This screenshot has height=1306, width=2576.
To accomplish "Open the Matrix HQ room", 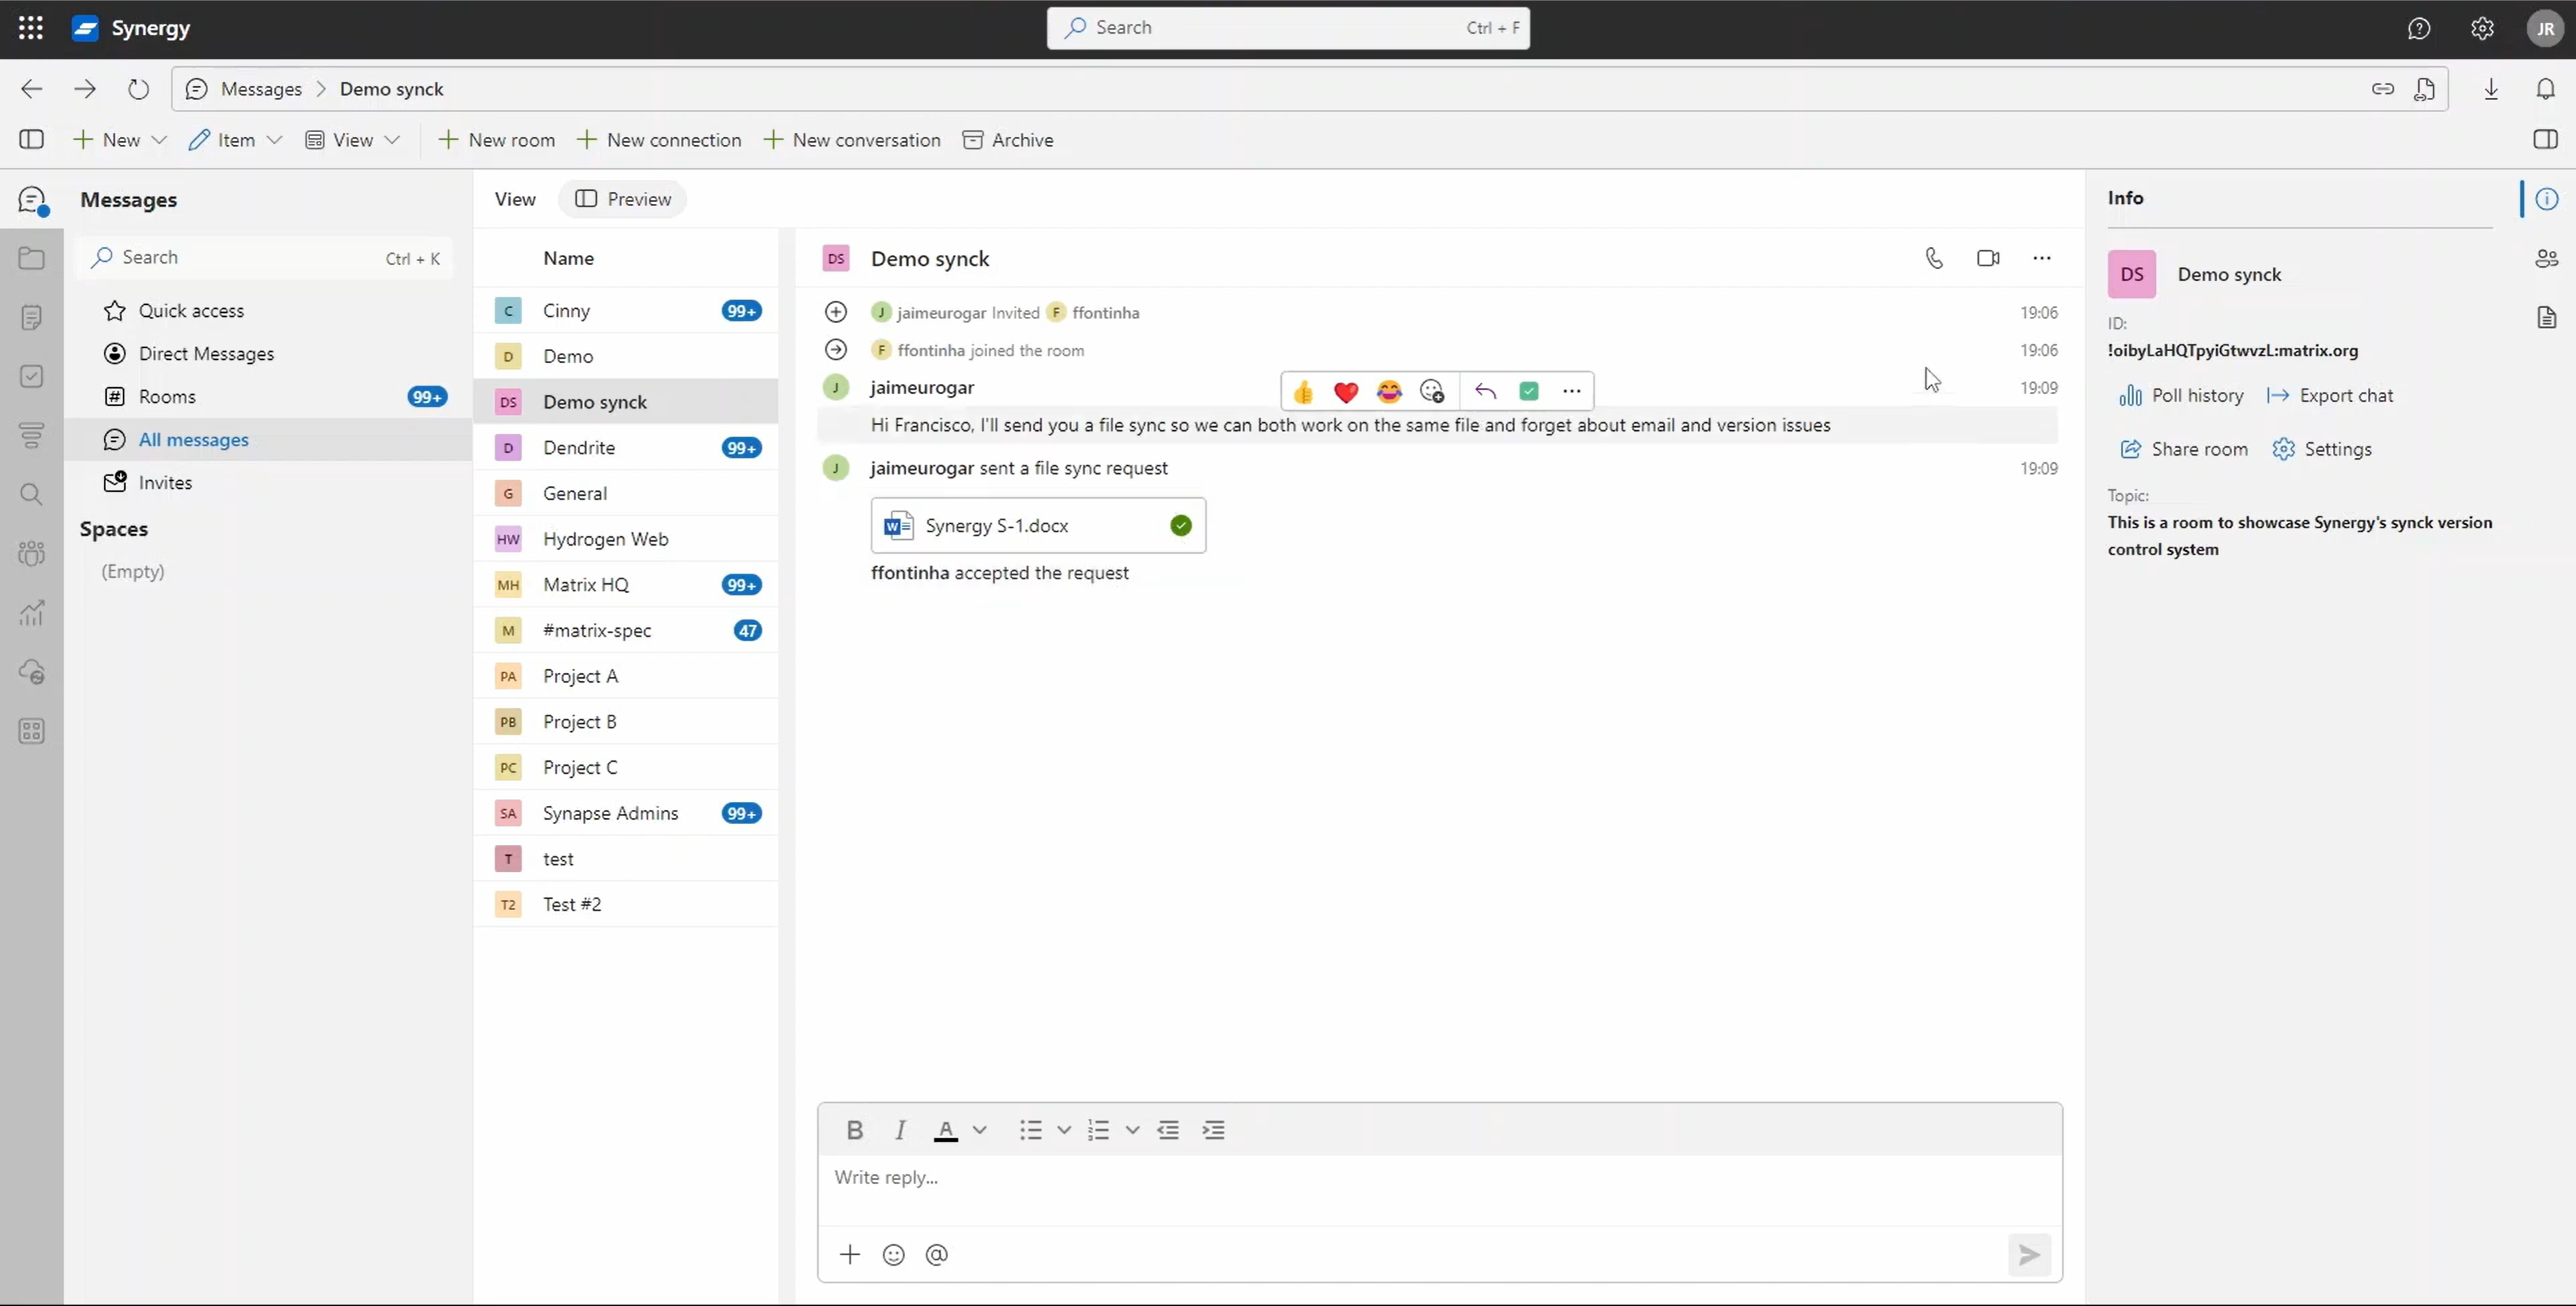I will (x=626, y=585).
